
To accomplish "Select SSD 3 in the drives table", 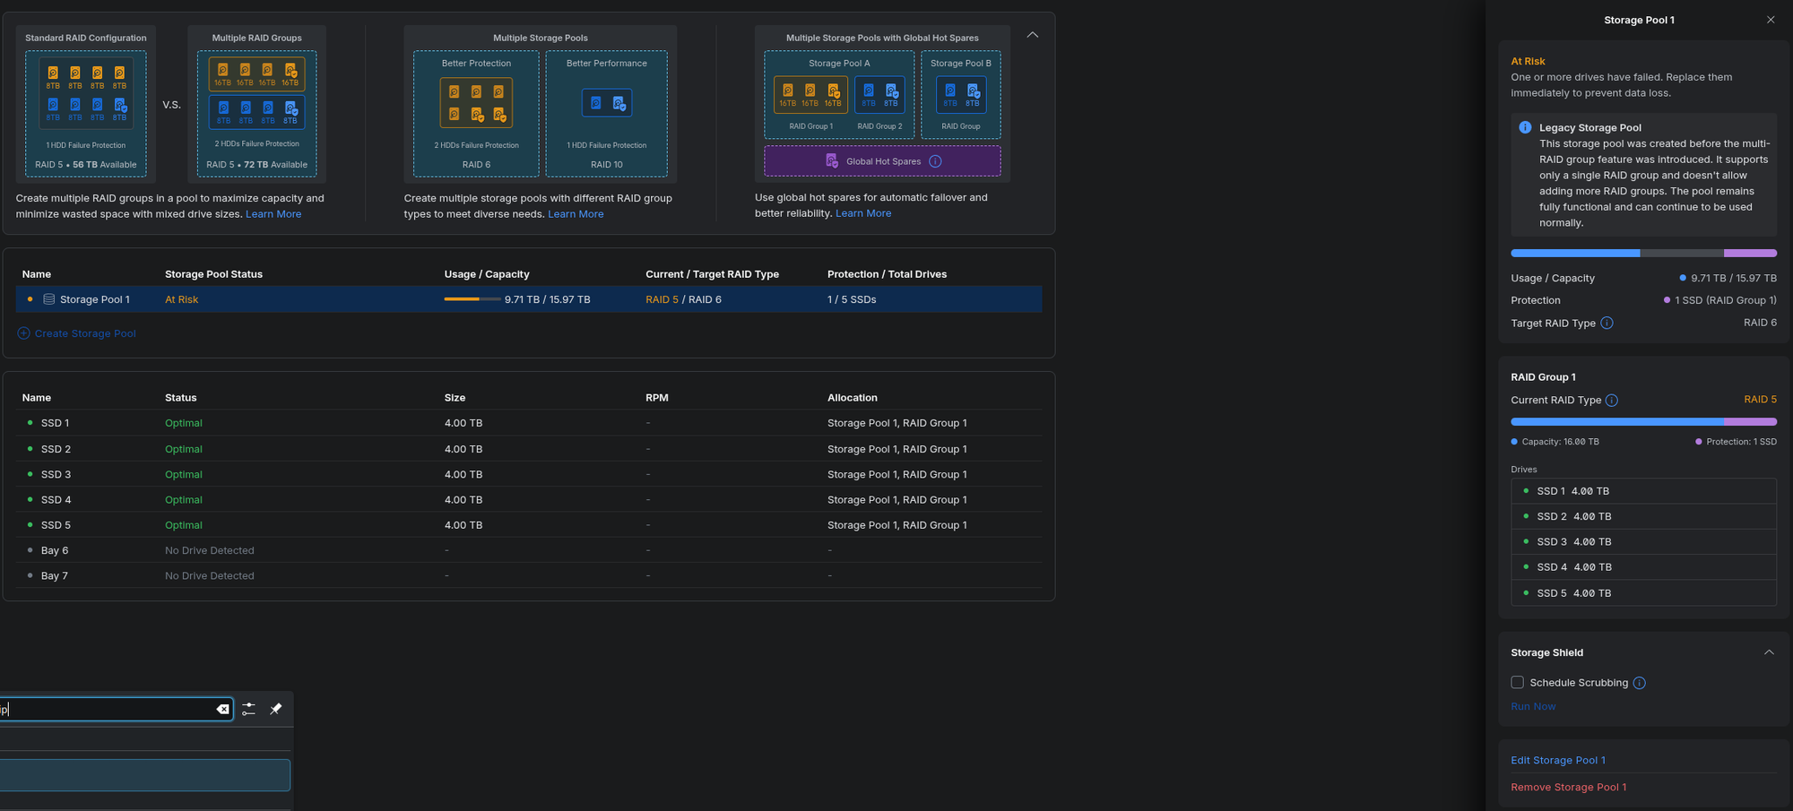I will tap(529, 474).
